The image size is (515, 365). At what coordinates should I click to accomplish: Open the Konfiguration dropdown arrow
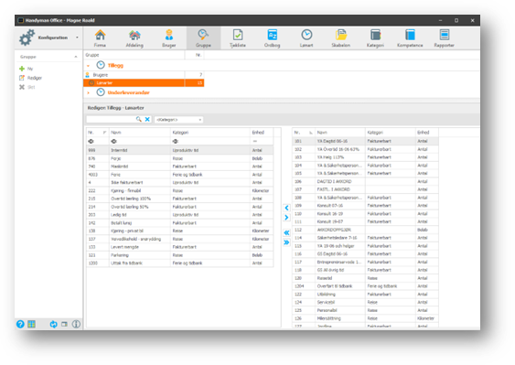tap(77, 38)
